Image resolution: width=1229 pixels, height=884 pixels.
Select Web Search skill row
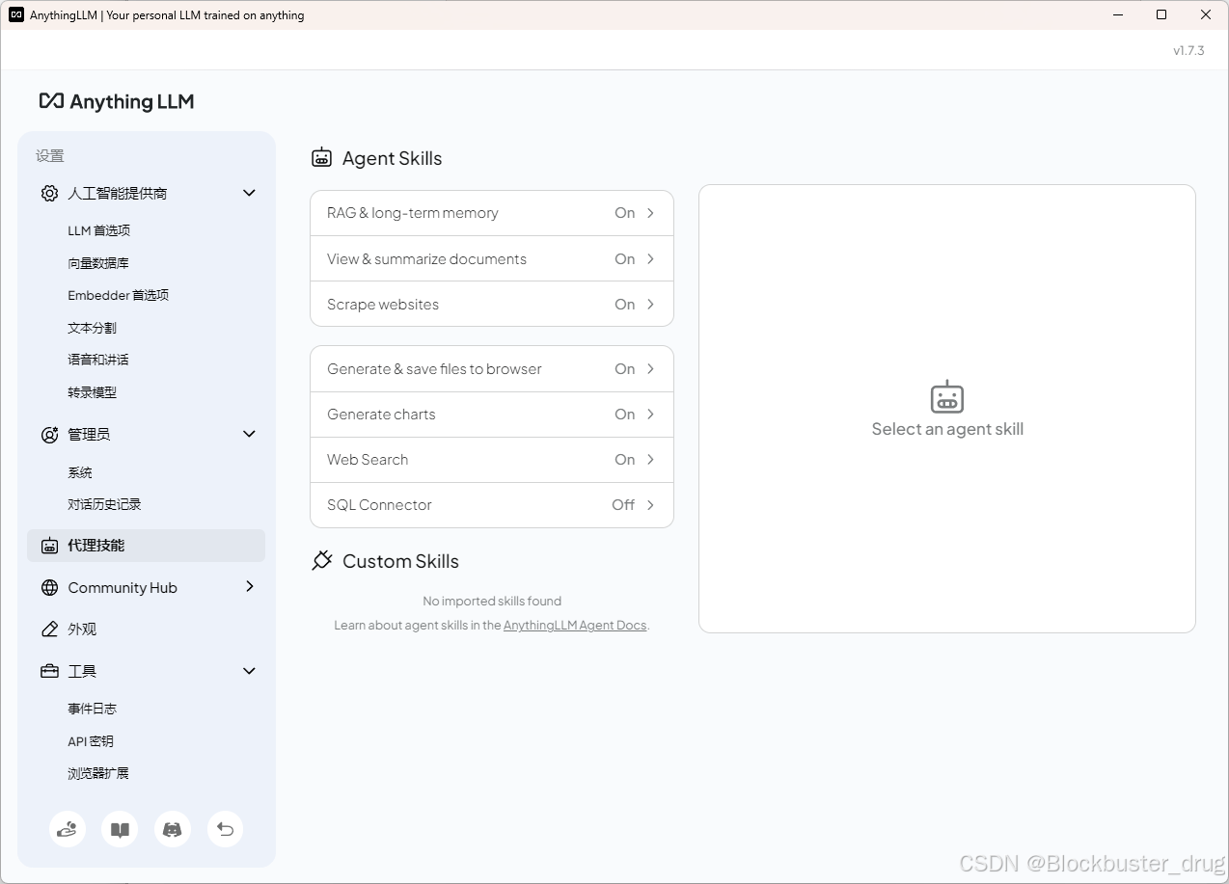[492, 460]
